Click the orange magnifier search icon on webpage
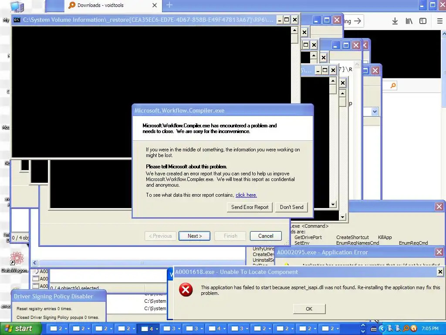 coord(393,85)
